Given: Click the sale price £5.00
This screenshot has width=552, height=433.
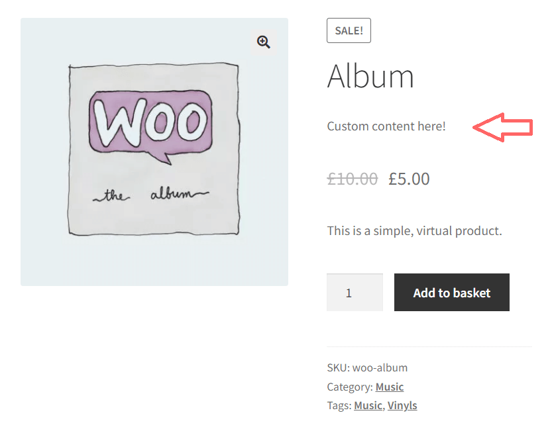Looking at the screenshot, I should [x=409, y=178].
